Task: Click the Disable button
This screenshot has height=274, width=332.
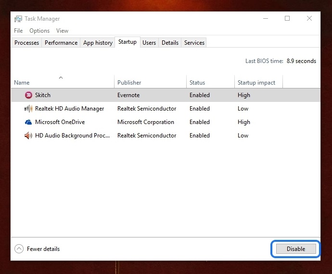Action: tap(296, 249)
